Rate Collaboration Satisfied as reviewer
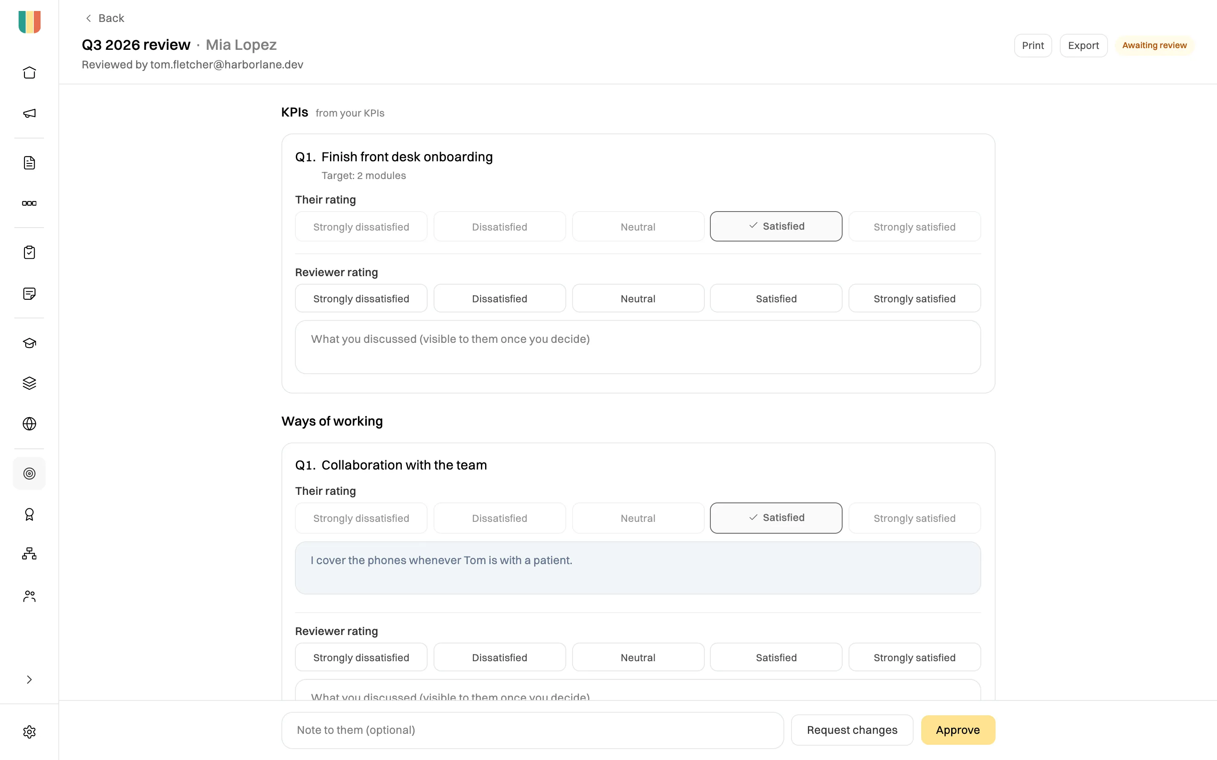This screenshot has height=760, width=1217. 776,657
